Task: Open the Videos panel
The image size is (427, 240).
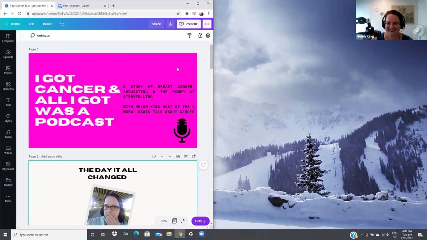Action: coord(8,150)
